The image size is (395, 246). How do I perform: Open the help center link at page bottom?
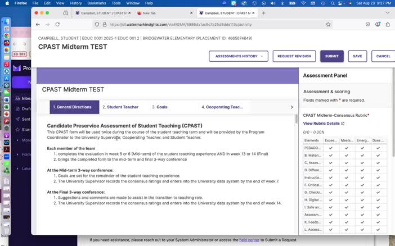click(249, 240)
